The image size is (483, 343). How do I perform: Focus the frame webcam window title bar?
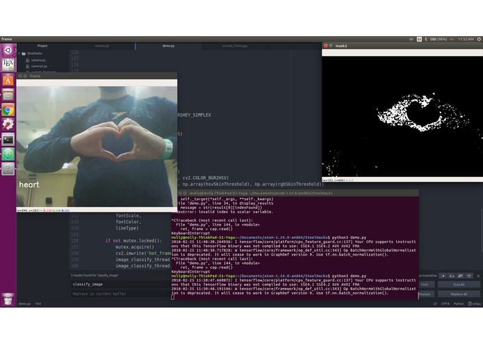(97, 76)
